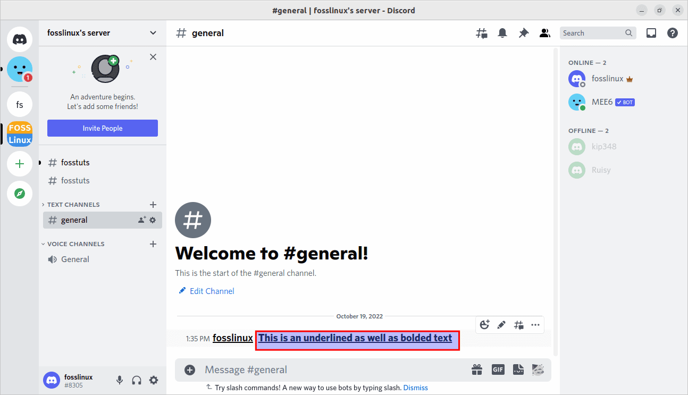Open the gift Nitro icon

point(476,369)
